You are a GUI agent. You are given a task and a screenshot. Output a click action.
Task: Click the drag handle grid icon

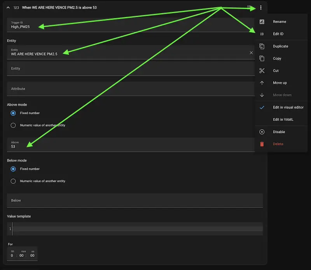(x=249, y=7)
